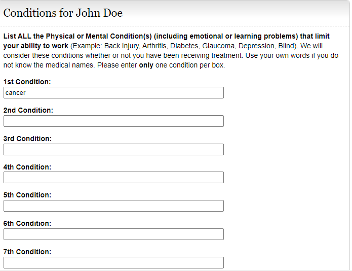
Task: Click the 1st Condition field containing cancer
Action: 113,93
